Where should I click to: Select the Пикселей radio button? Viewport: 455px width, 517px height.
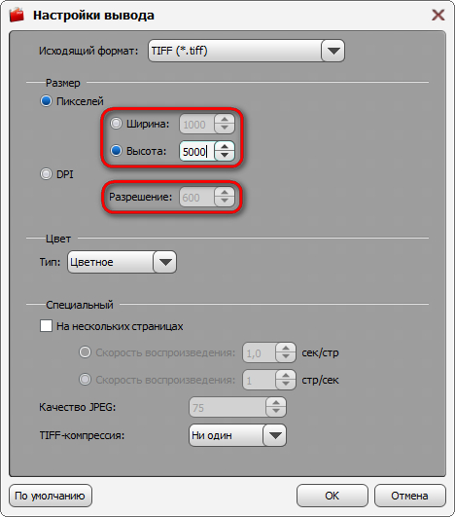coord(46,101)
